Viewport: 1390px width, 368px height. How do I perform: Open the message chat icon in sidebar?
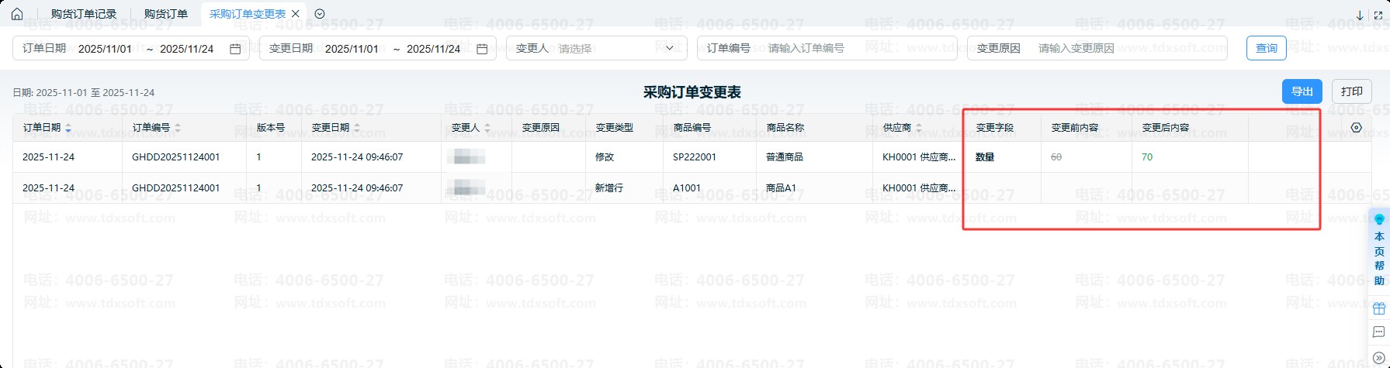point(1379,332)
